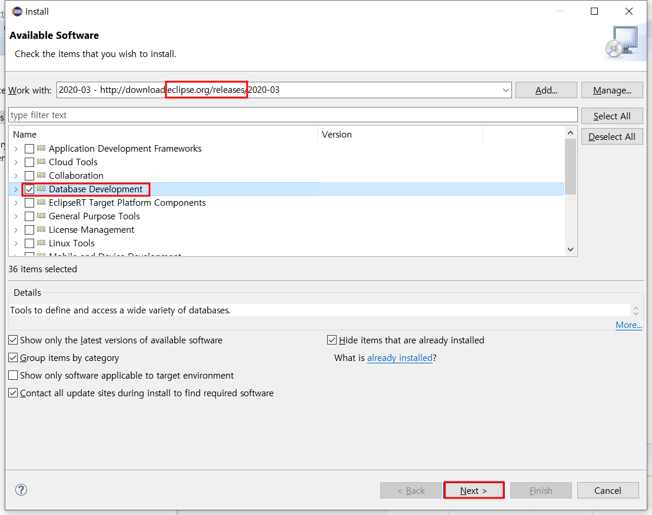Expand the License Management category
The image size is (652, 515).
pos(16,230)
